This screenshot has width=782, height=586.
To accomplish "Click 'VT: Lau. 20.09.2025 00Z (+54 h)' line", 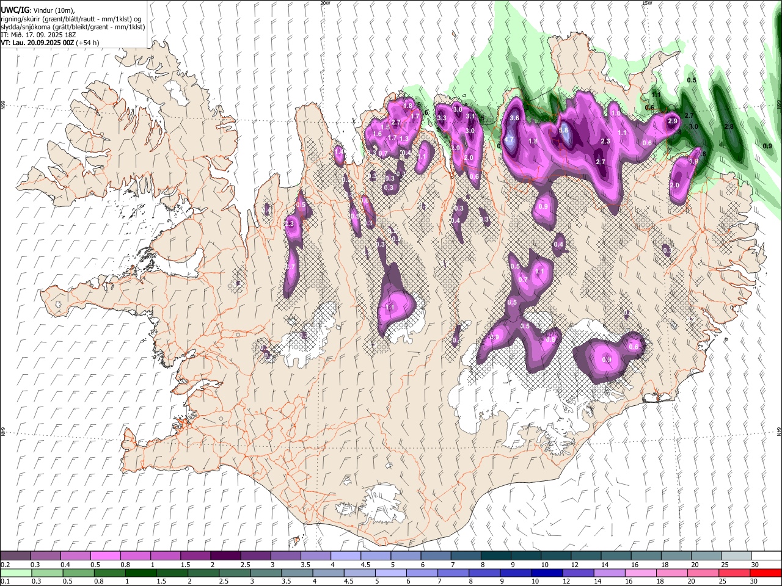I will [x=50, y=43].
